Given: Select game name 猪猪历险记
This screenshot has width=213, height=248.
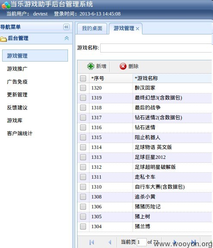Looking at the screenshot, I should tap(148, 207).
